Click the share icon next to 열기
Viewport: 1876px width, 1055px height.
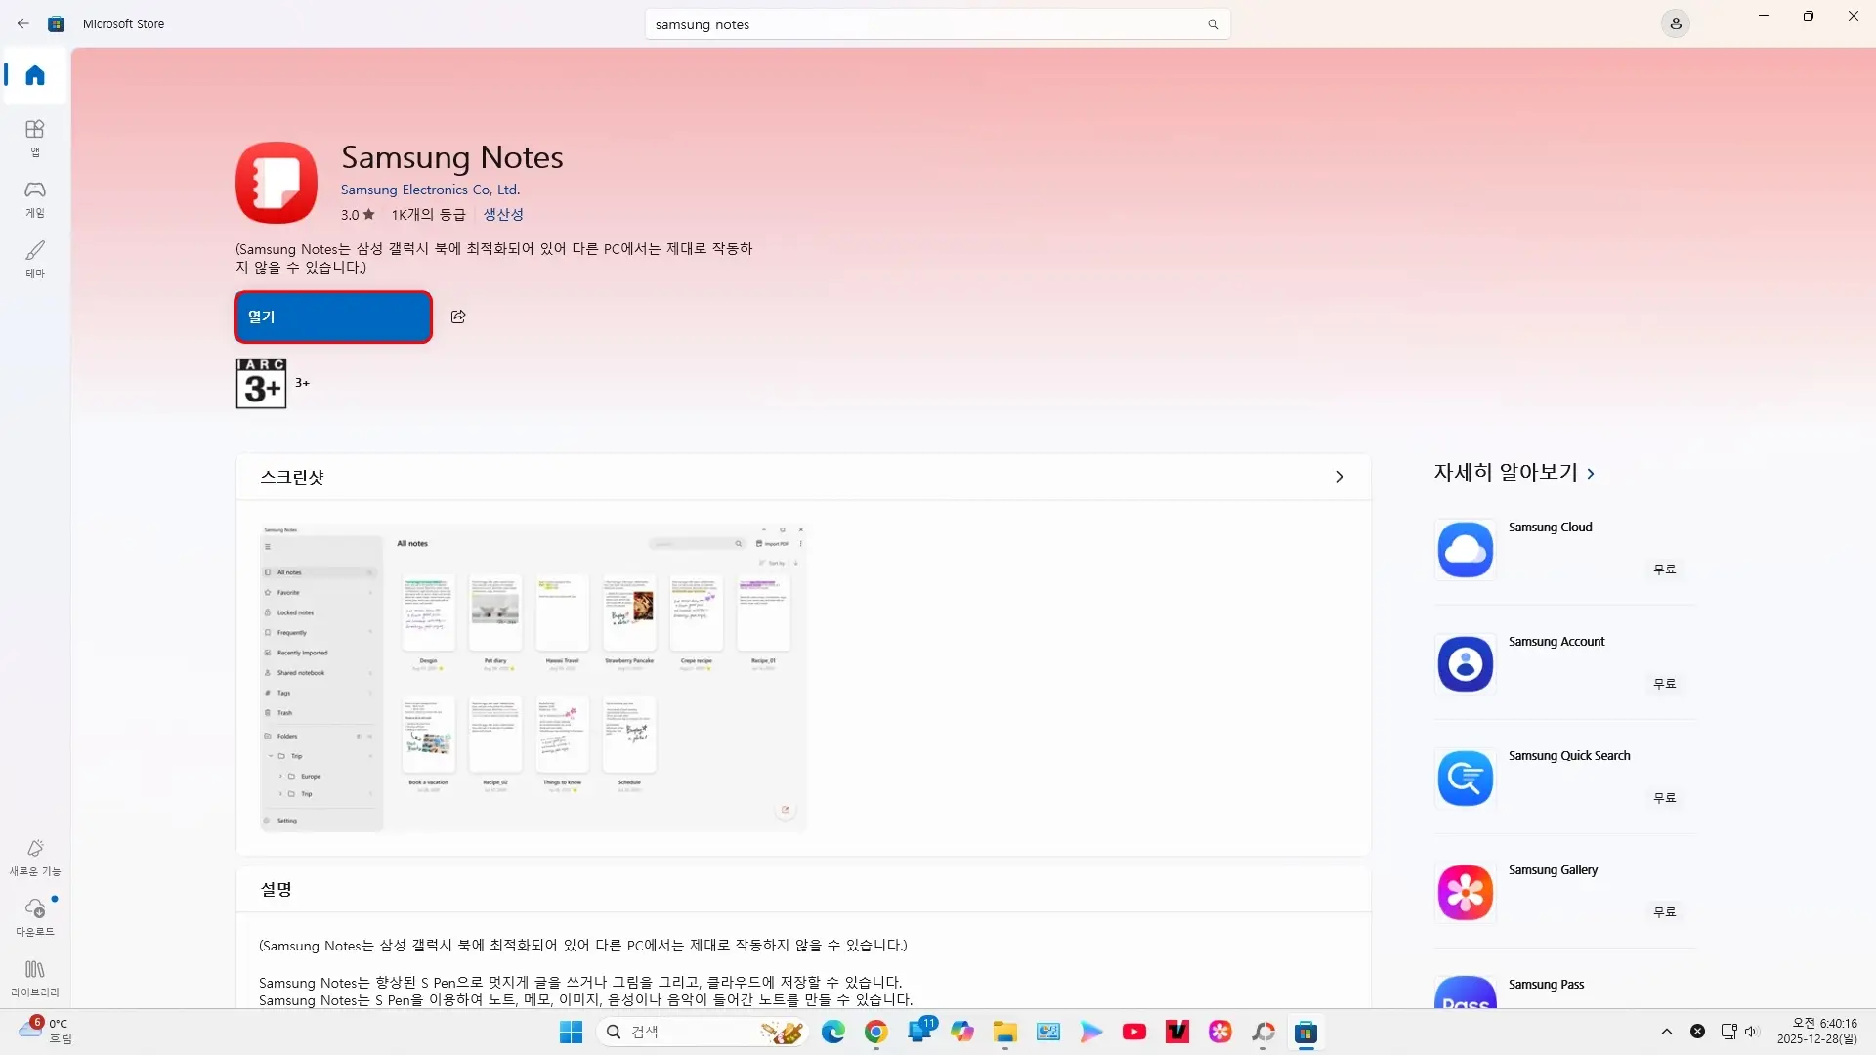point(457,316)
